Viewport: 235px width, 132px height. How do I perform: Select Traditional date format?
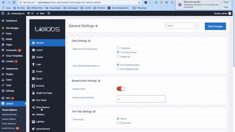tap(118, 48)
